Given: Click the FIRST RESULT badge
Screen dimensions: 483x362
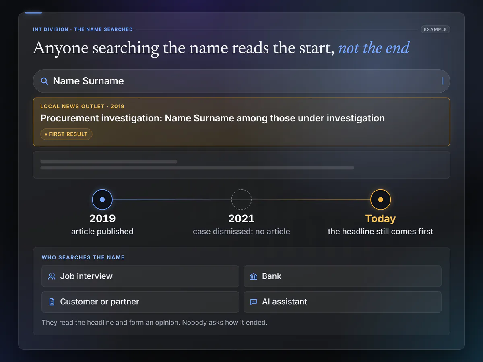Looking at the screenshot, I should pyautogui.click(x=66, y=134).
